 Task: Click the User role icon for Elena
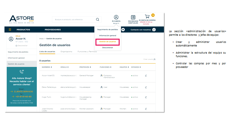pyautogui.click(x=101, y=87)
